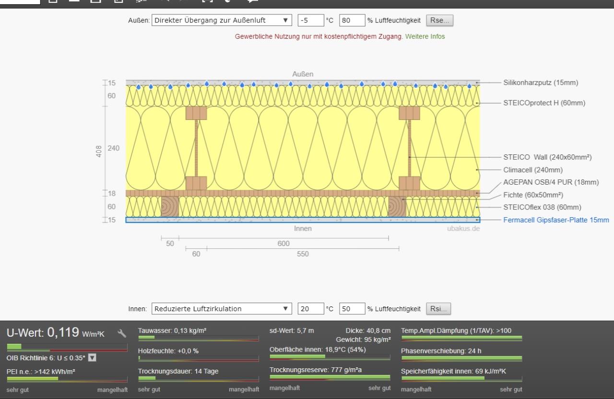Screen dimensions: 614x399
Task: Click the wrench icon beside U-Wert
Action: [122, 333]
